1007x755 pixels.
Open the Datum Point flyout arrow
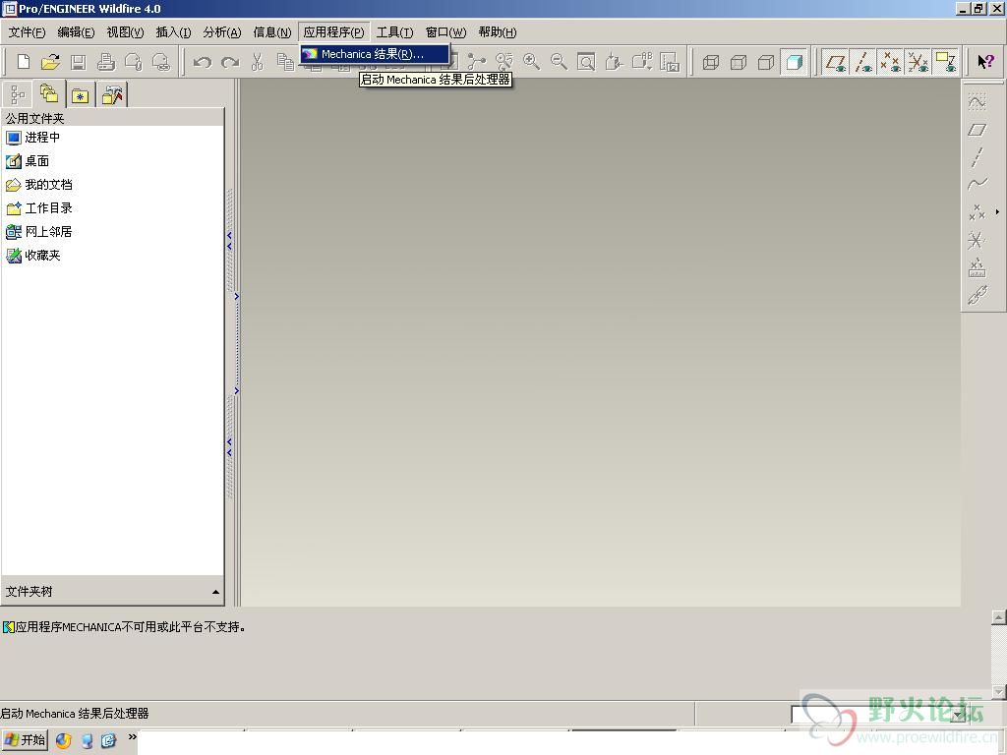(997, 212)
